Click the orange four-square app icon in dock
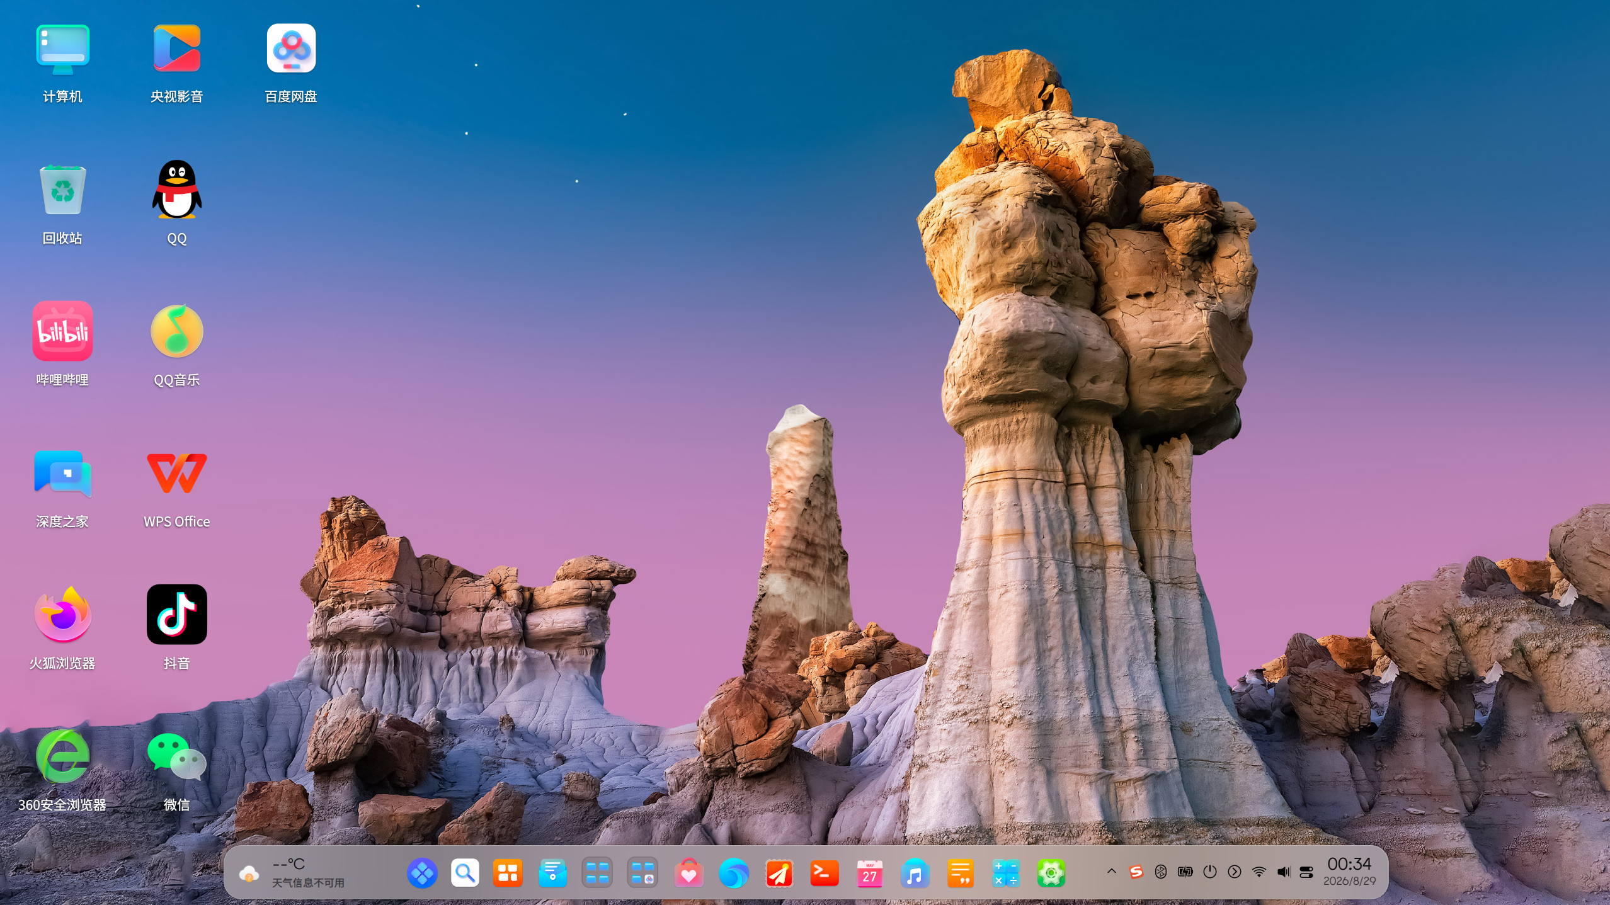 pyautogui.click(x=508, y=874)
